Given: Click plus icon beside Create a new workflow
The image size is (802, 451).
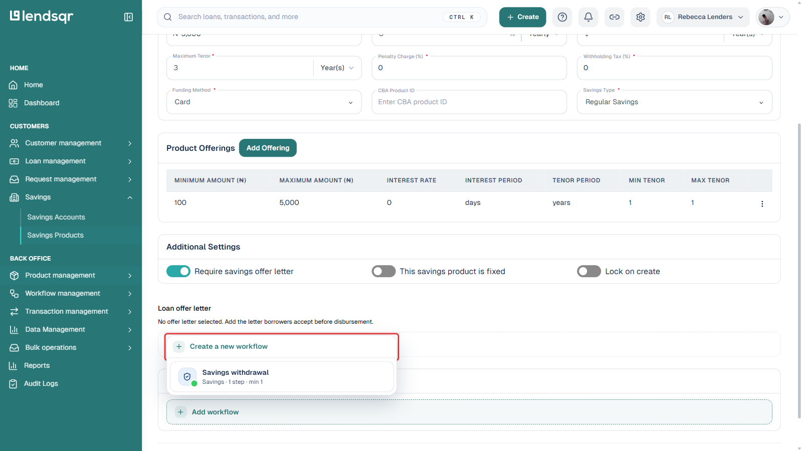Looking at the screenshot, I should click(179, 346).
